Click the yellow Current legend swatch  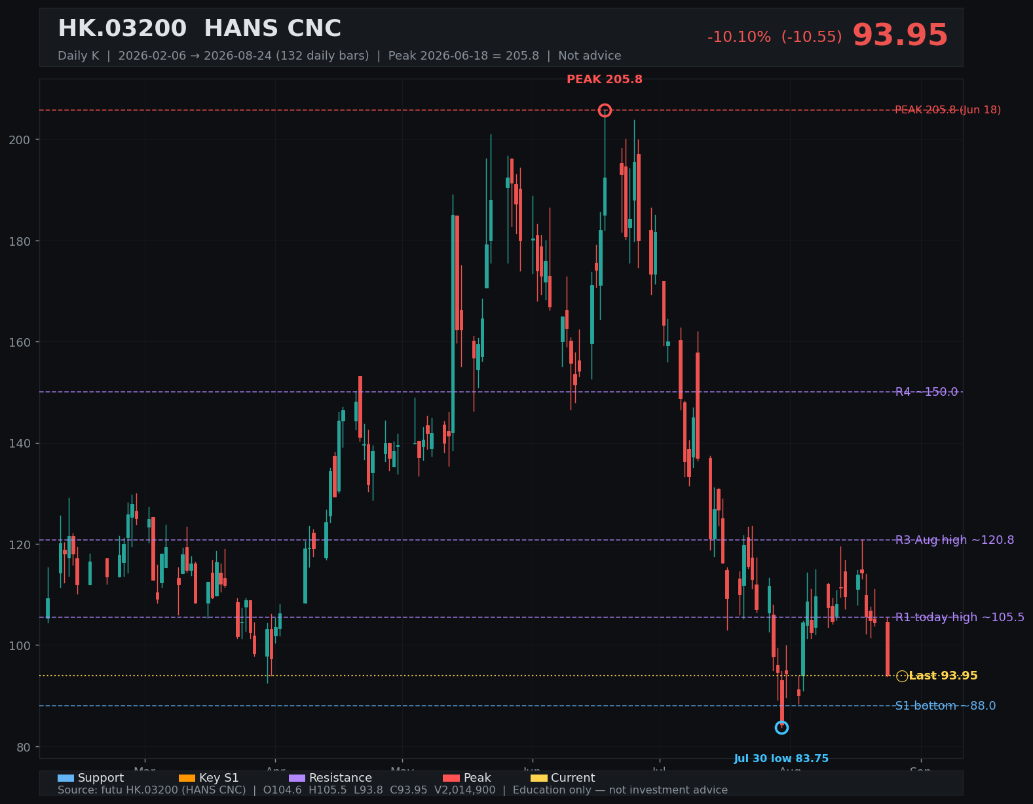tap(538, 778)
